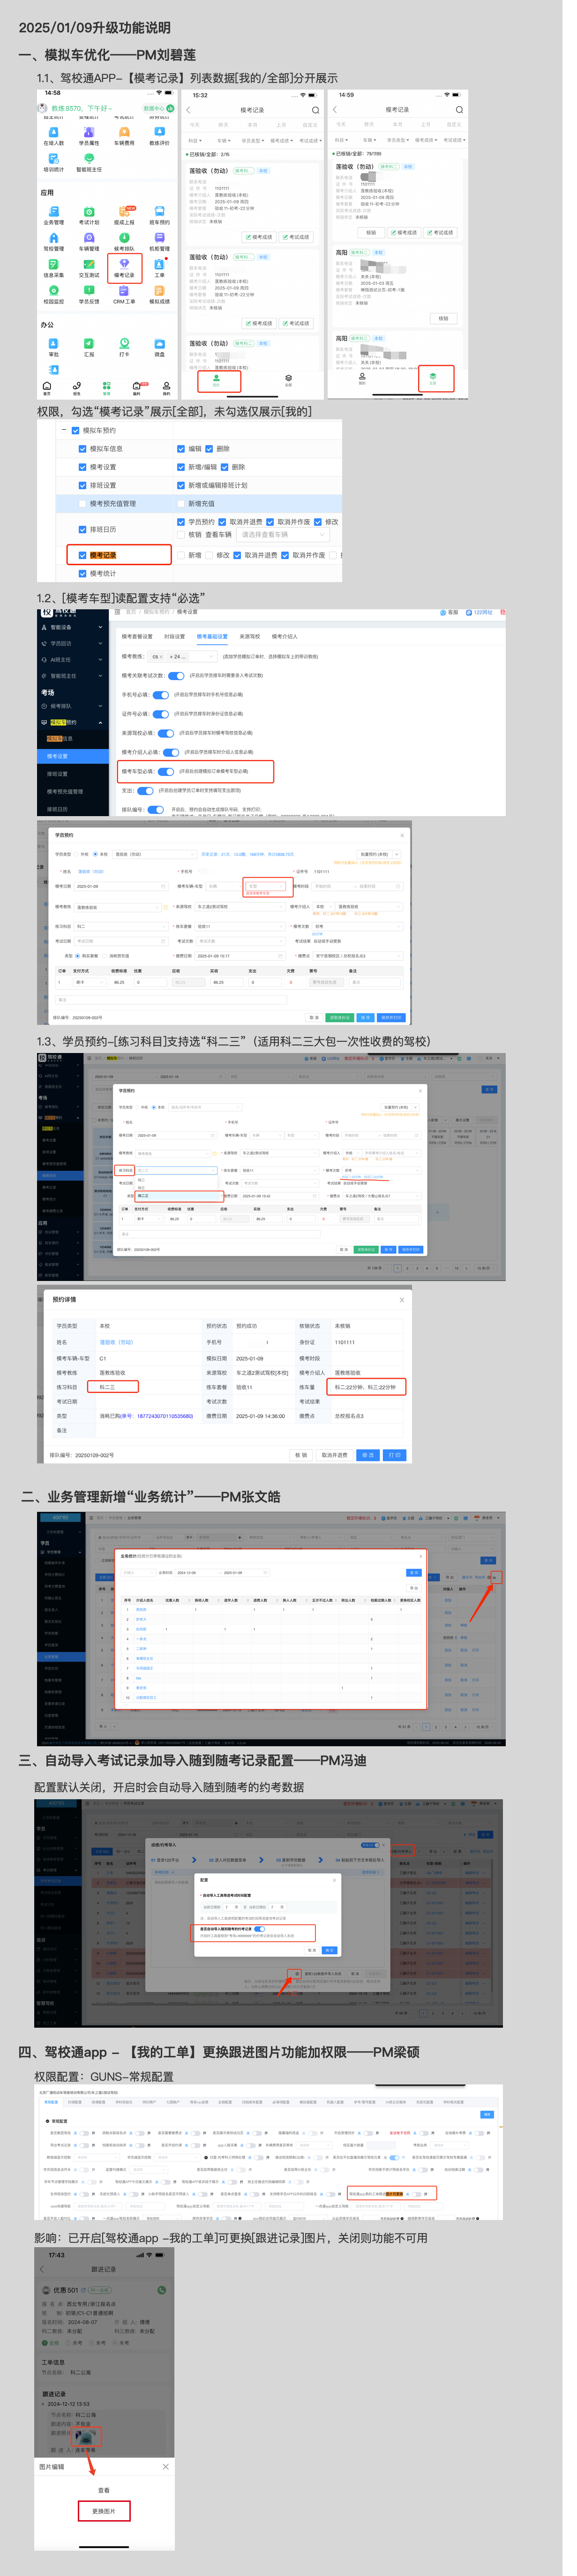Select the 模考基础设置 tab
The image size is (577, 2576).
[x=212, y=636]
